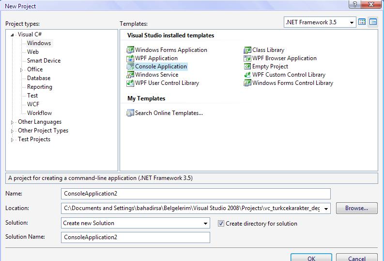384x261 pixels.
Task: Click the Console Application label
Action: pyautogui.click(x=161, y=66)
